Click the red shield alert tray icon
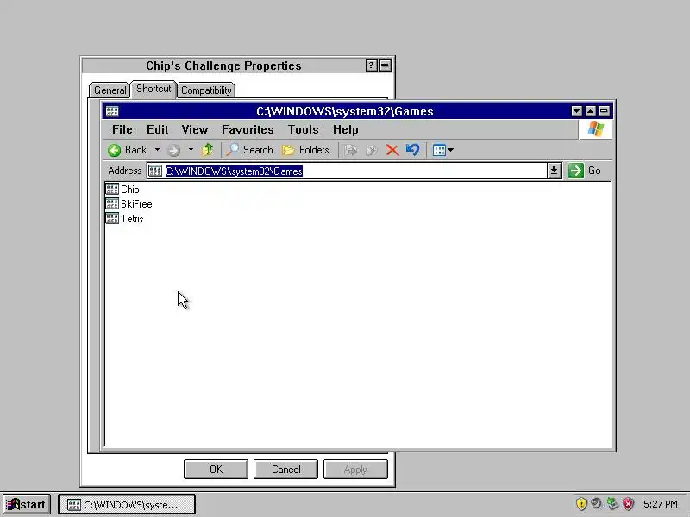Image resolution: width=690 pixels, height=517 pixels. click(628, 504)
